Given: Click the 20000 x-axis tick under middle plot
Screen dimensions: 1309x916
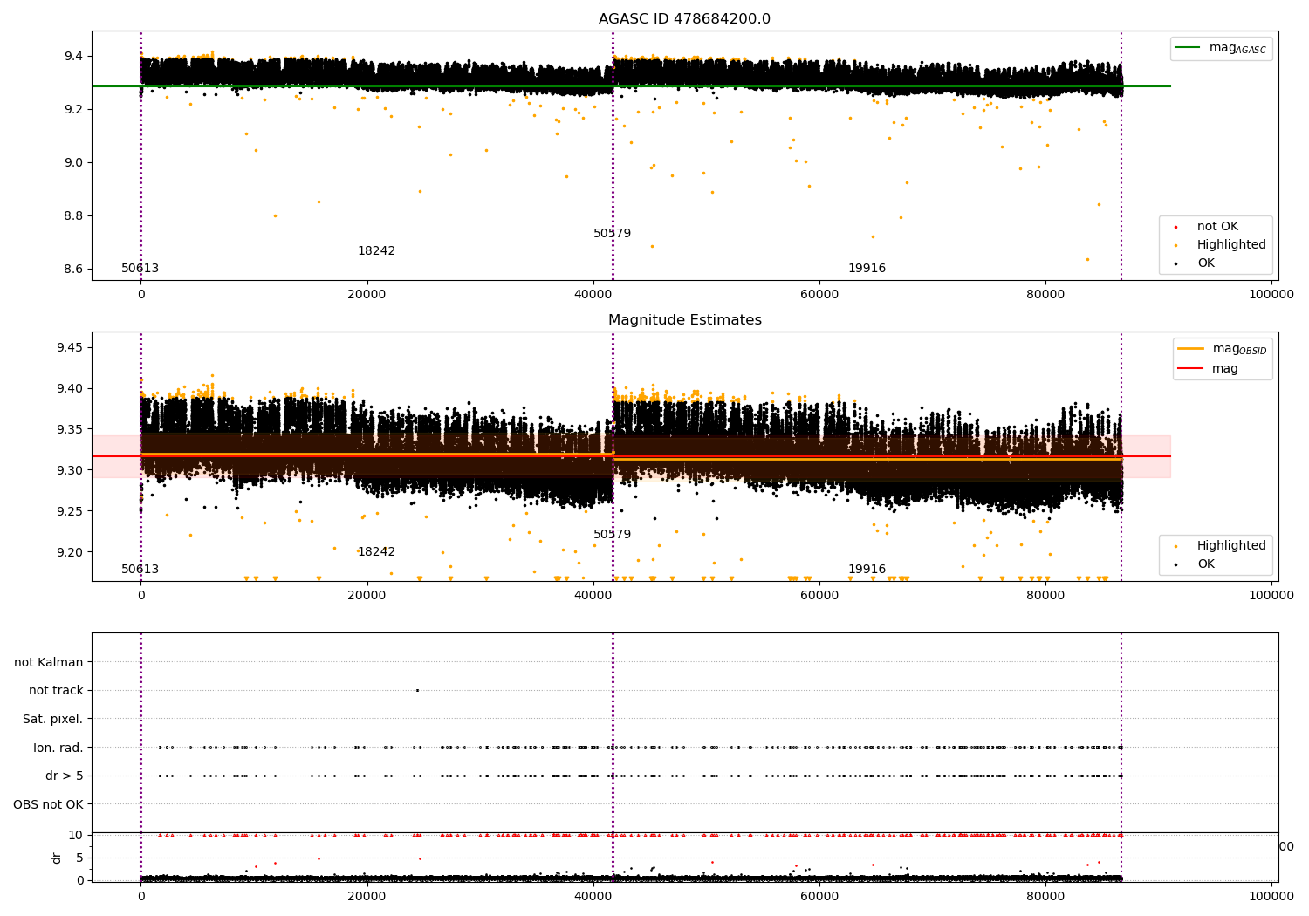Looking at the screenshot, I should (x=367, y=596).
